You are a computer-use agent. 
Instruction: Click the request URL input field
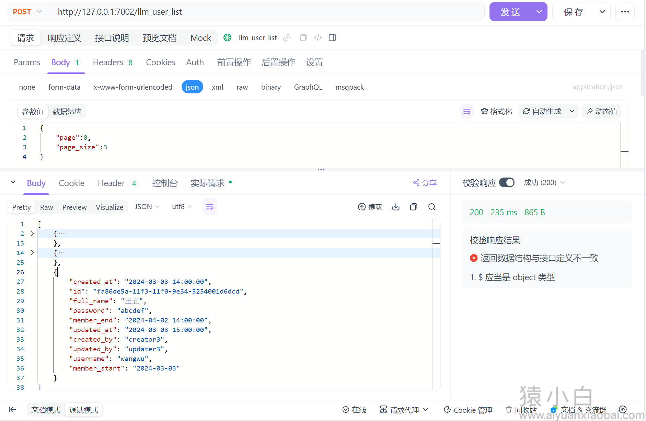[x=268, y=12]
